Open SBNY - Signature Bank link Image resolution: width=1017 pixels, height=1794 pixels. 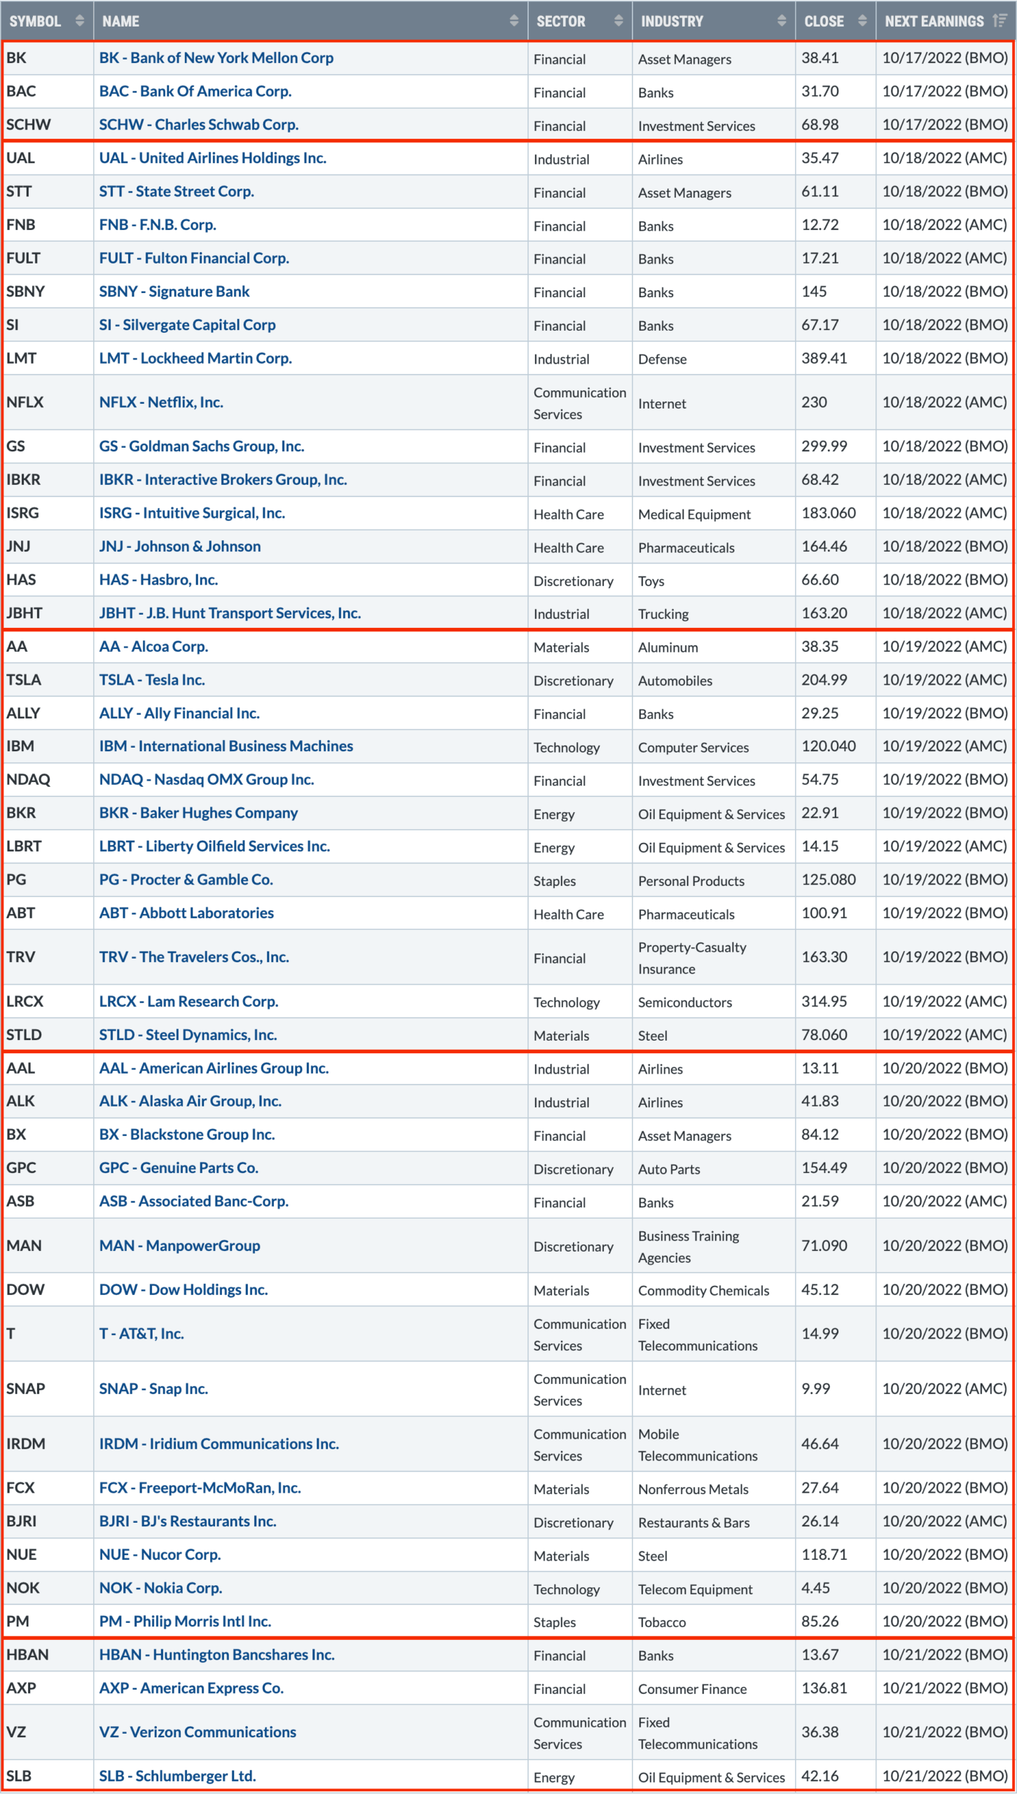(174, 292)
